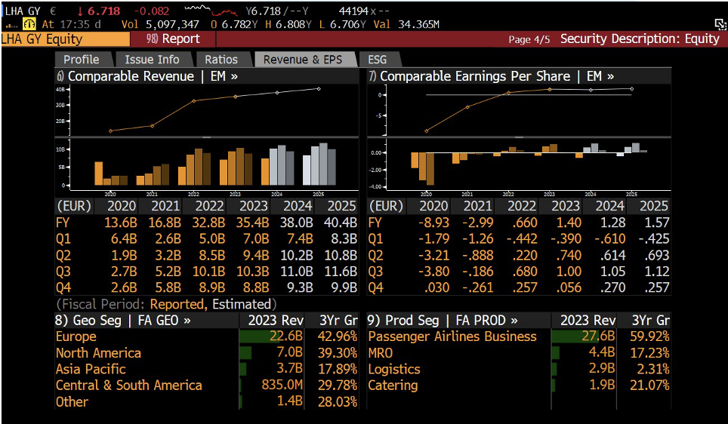The height and width of the screenshot is (424, 728).
Task: Click Q4 2024 EPS value .270
Action: point(612,287)
